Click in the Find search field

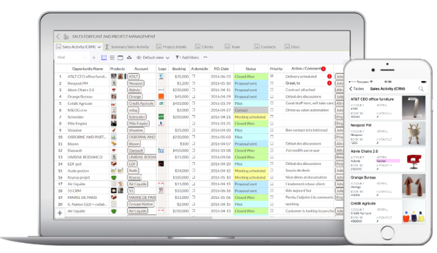coord(72,57)
